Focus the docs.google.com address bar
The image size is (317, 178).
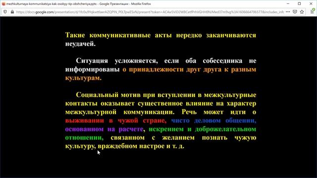pos(150,12)
